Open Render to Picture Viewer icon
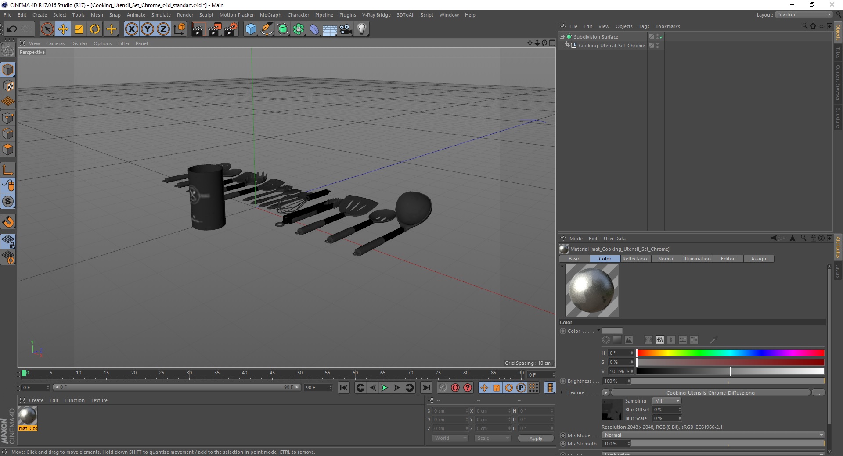 coord(215,29)
